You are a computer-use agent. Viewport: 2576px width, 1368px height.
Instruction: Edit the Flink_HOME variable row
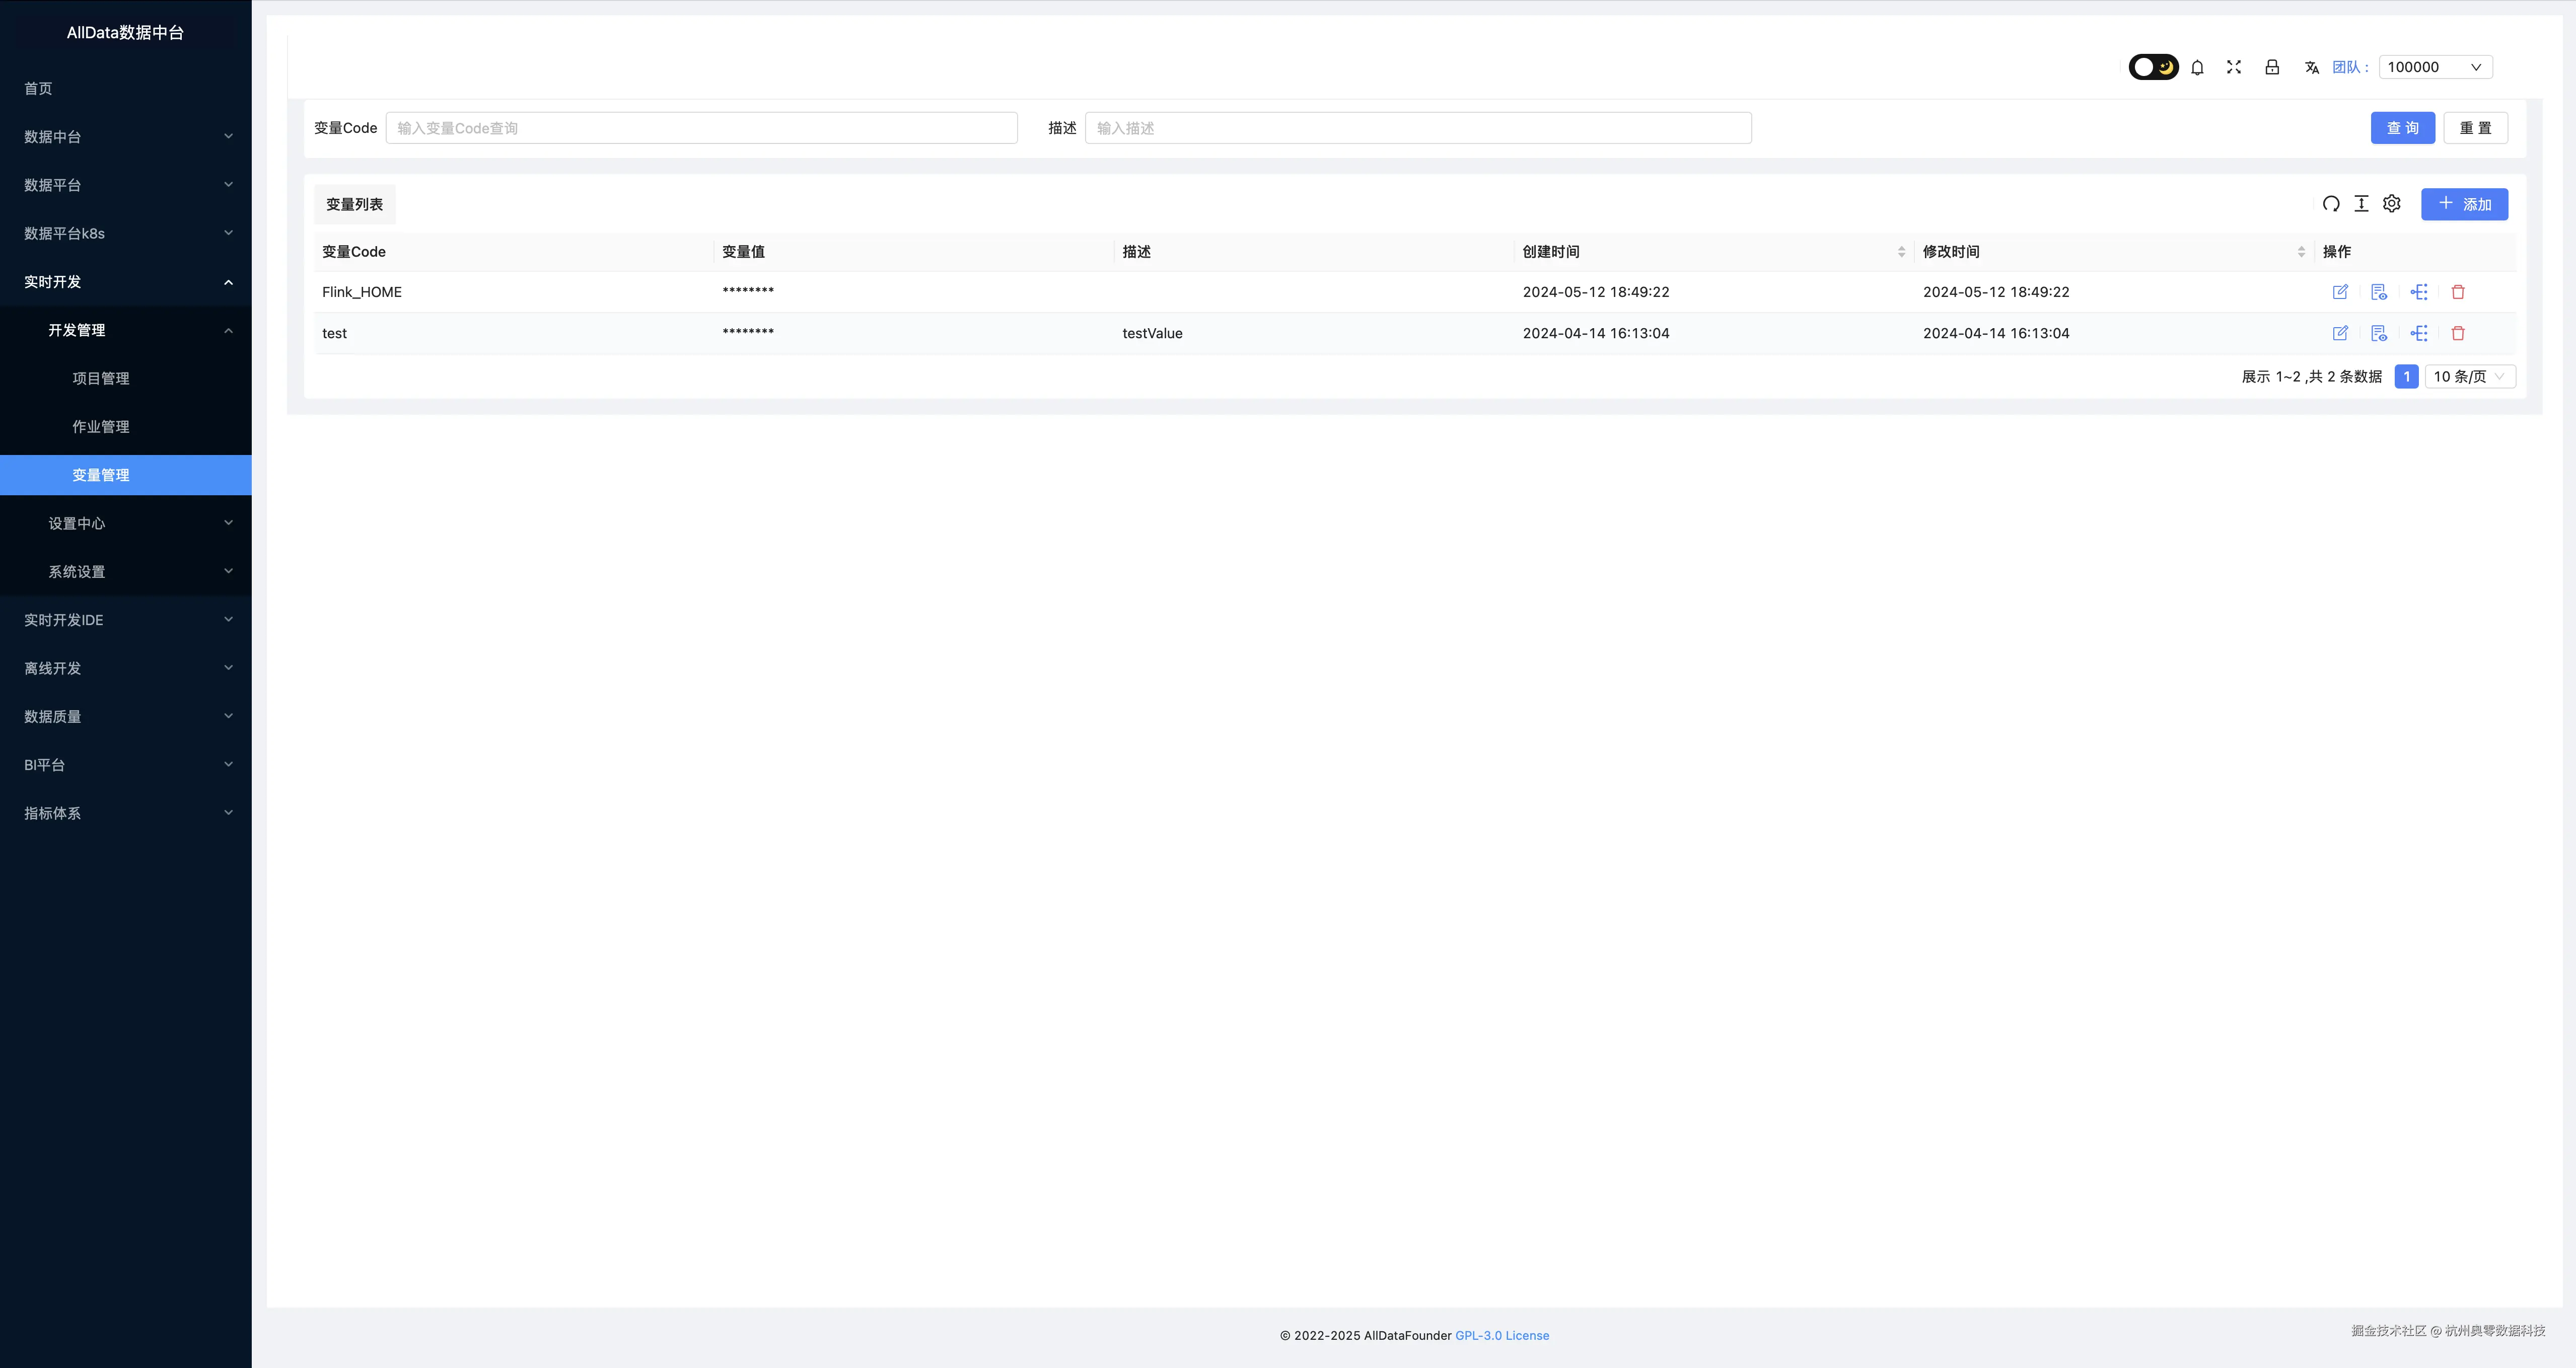[2340, 292]
